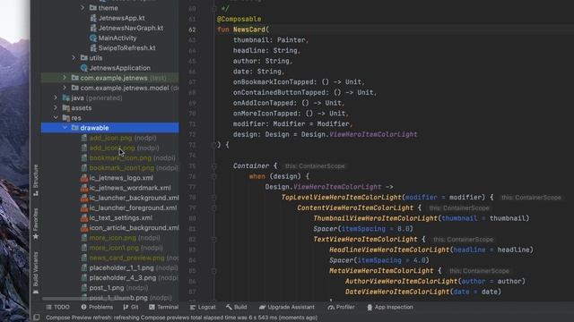Viewport: 574px width, 322px height.
Task: Open ic_launcher_foreground.xml
Action: pyautogui.click(x=133, y=208)
